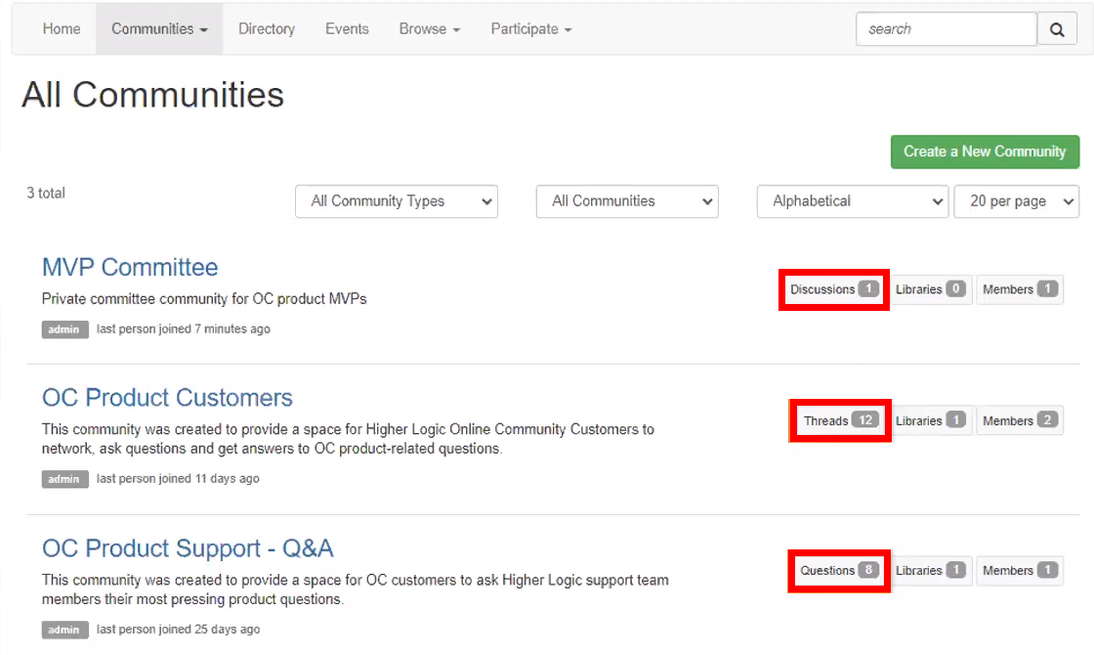The image size is (1094, 655).
Task: Open the All Community Types dropdown
Action: (397, 201)
